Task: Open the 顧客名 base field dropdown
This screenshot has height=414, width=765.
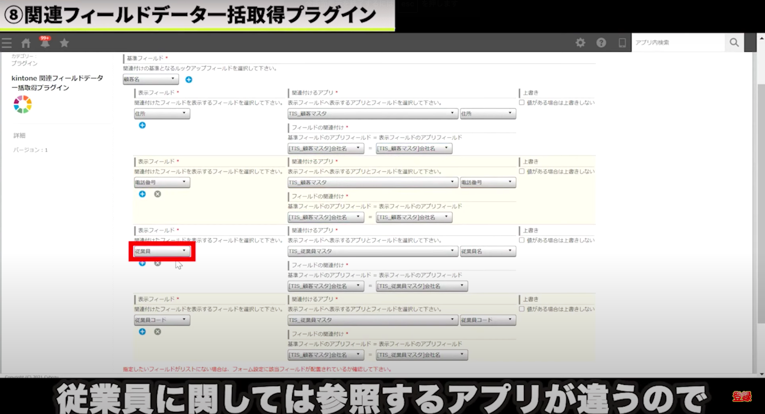Action: click(151, 80)
